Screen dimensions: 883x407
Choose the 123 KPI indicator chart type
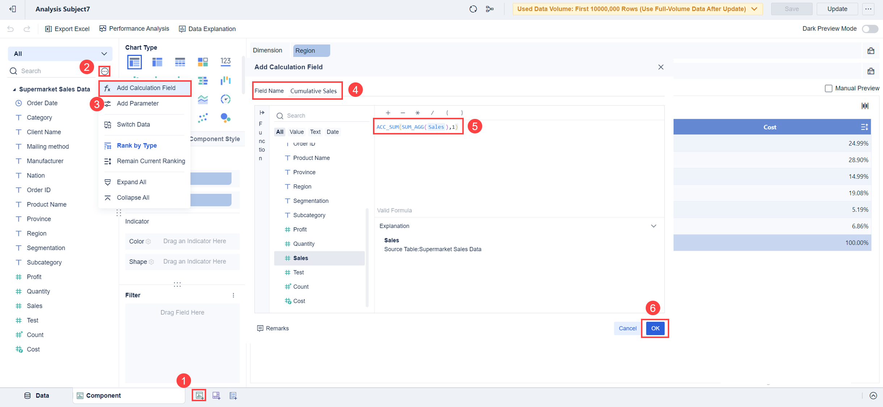tap(226, 61)
